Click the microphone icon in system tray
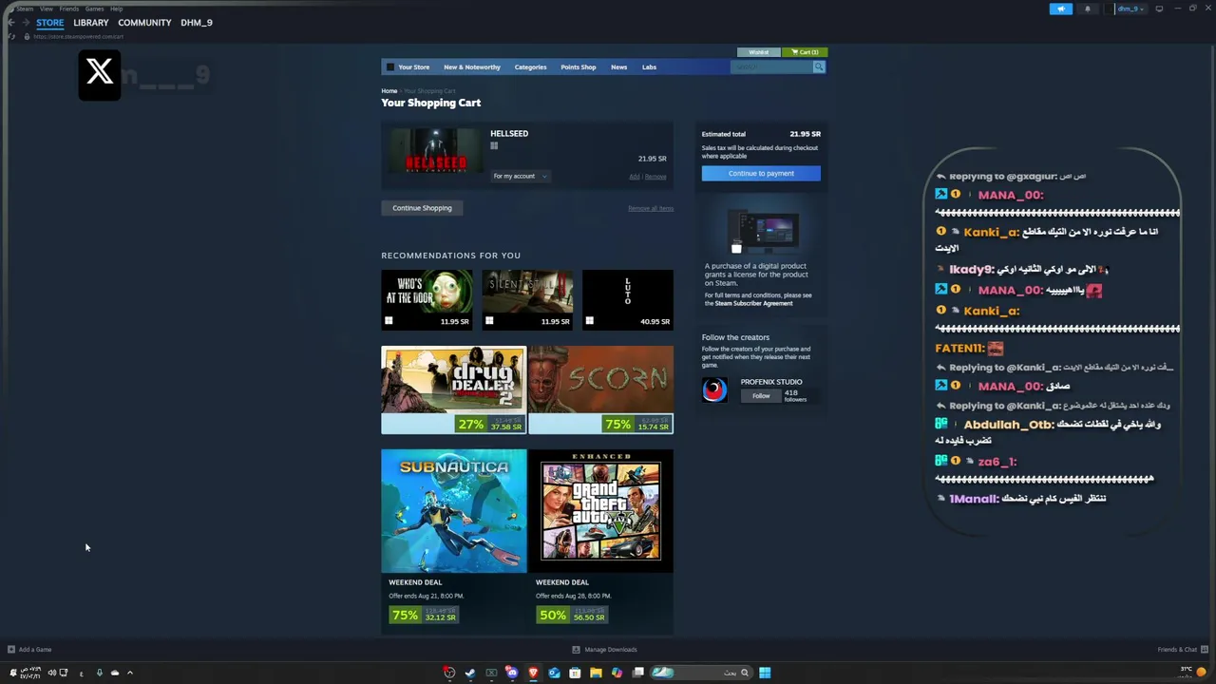Screen dimensions: 1216x684 99,673
